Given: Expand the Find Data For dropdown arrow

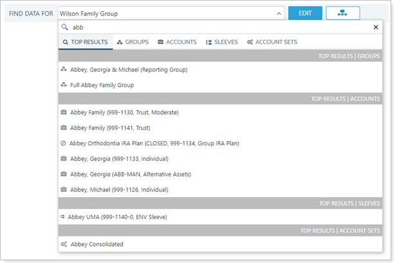Looking at the screenshot, I should (278, 13).
